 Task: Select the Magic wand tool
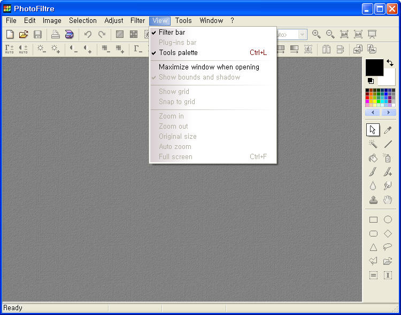pyautogui.click(x=373, y=144)
